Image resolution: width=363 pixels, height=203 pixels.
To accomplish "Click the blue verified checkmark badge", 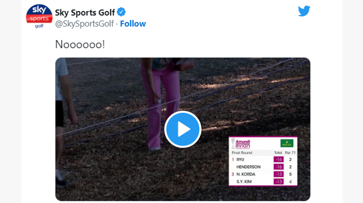I will click(x=121, y=12).
